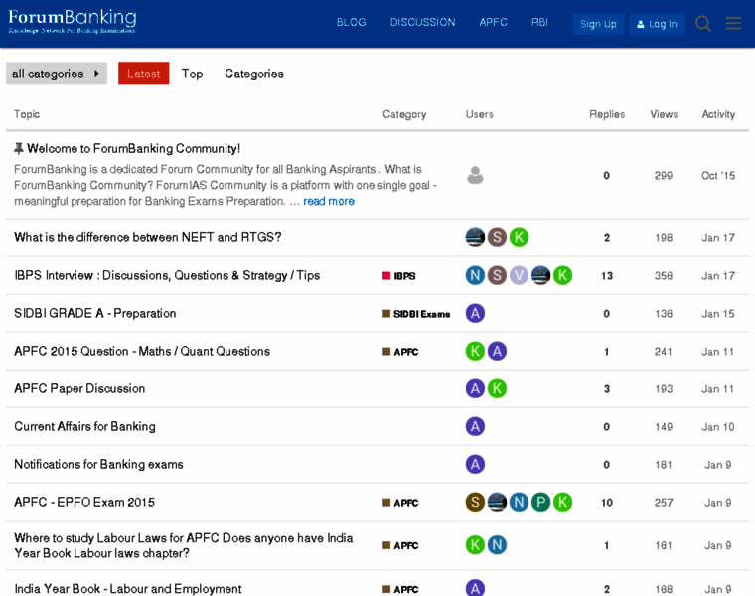
Task: Sort by the Replies column header
Action: (x=607, y=114)
